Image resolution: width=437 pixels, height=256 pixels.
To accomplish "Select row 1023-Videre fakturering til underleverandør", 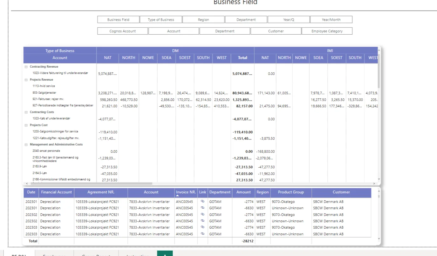I will (60, 73).
